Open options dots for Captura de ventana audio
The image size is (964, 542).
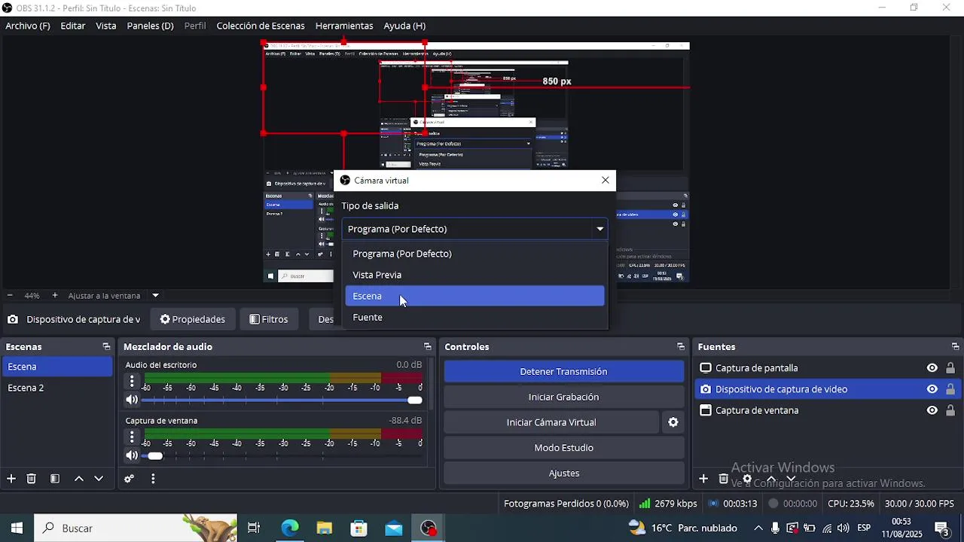point(132,437)
